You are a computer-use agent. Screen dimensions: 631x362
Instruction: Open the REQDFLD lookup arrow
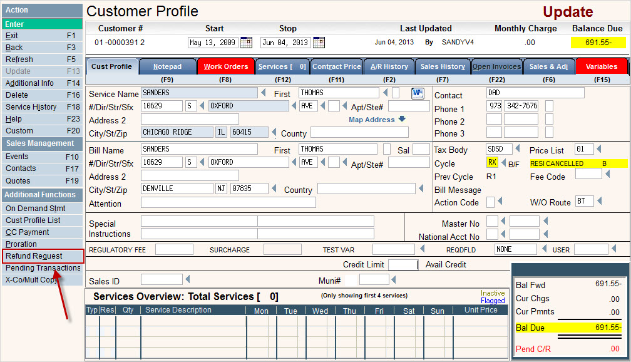(x=544, y=248)
